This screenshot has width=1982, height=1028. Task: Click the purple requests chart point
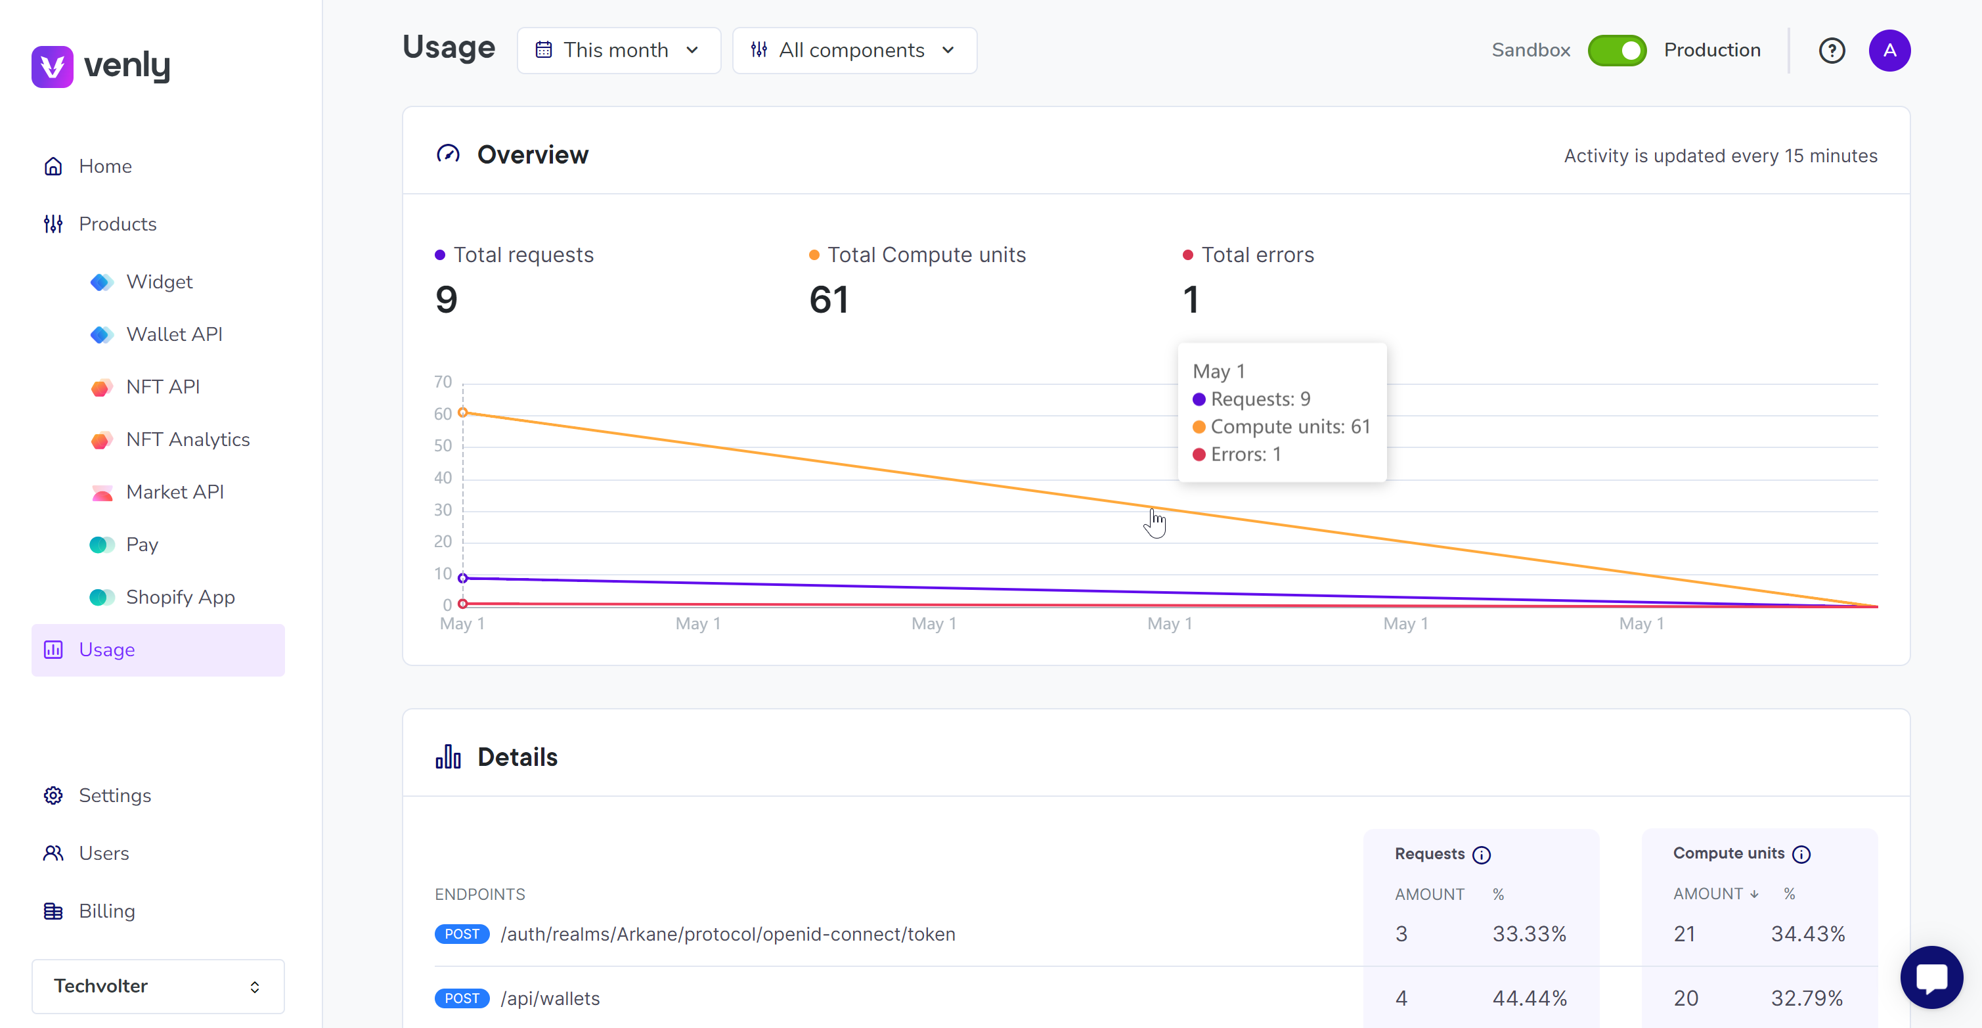click(x=462, y=578)
